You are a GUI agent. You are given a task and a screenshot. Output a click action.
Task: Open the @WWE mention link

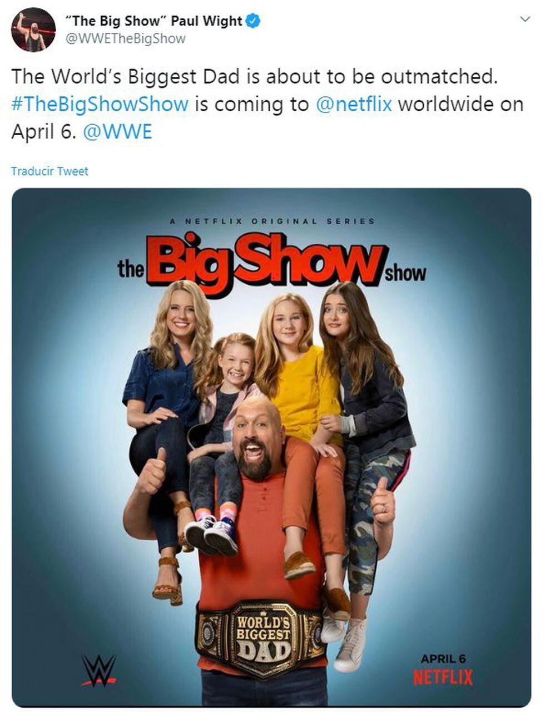tap(117, 132)
